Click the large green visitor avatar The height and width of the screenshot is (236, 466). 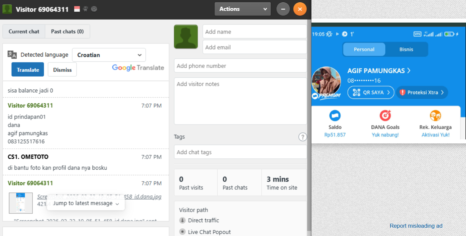point(186,37)
